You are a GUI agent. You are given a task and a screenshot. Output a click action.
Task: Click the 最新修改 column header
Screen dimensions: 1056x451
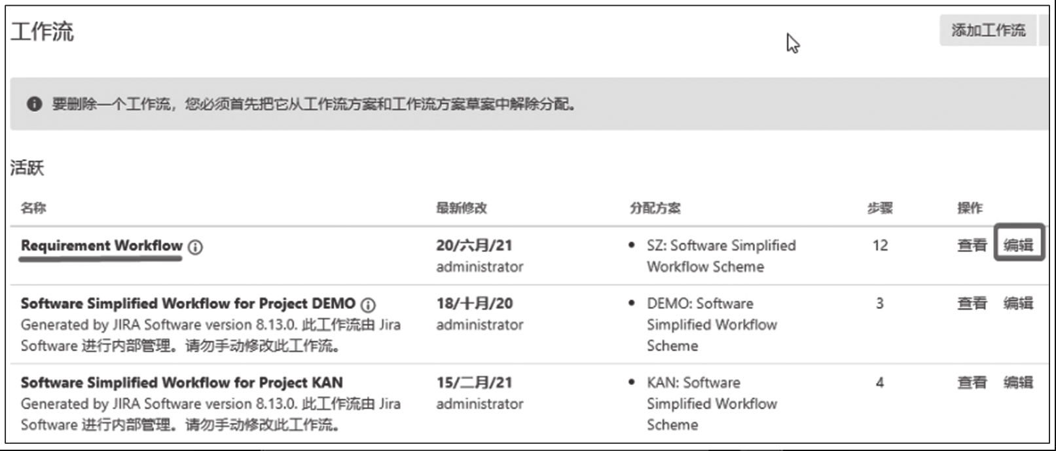tap(461, 208)
